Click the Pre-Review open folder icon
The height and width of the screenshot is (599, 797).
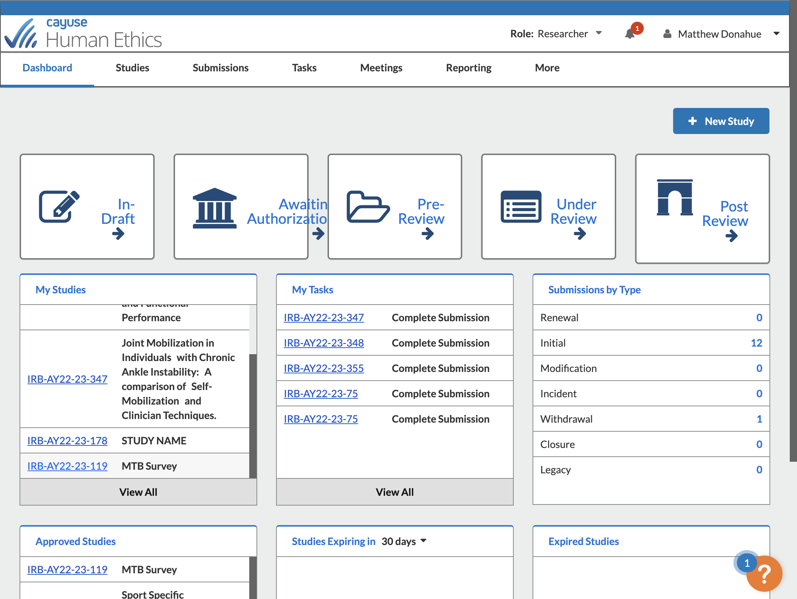pos(368,206)
